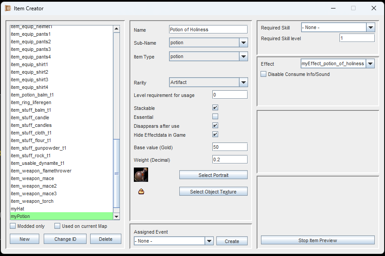This screenshot has height=256, width=385.
Task: Click the item list scroll down arrow
Action: pos(116,216)
